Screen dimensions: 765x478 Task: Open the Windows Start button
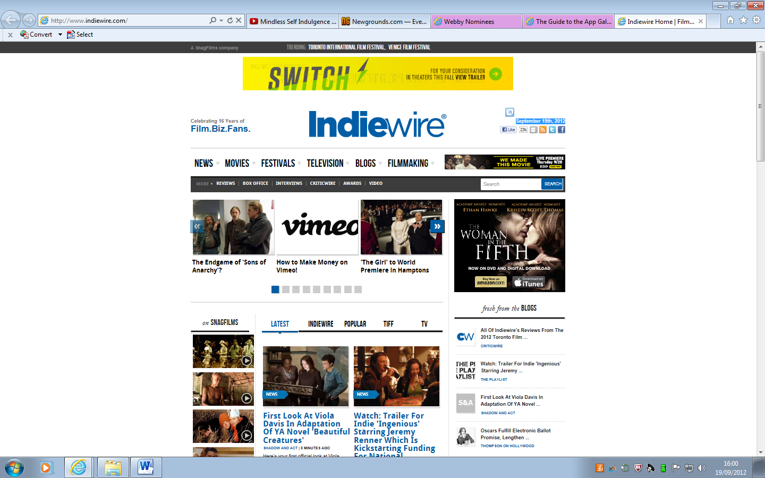[x=14, y=468]
